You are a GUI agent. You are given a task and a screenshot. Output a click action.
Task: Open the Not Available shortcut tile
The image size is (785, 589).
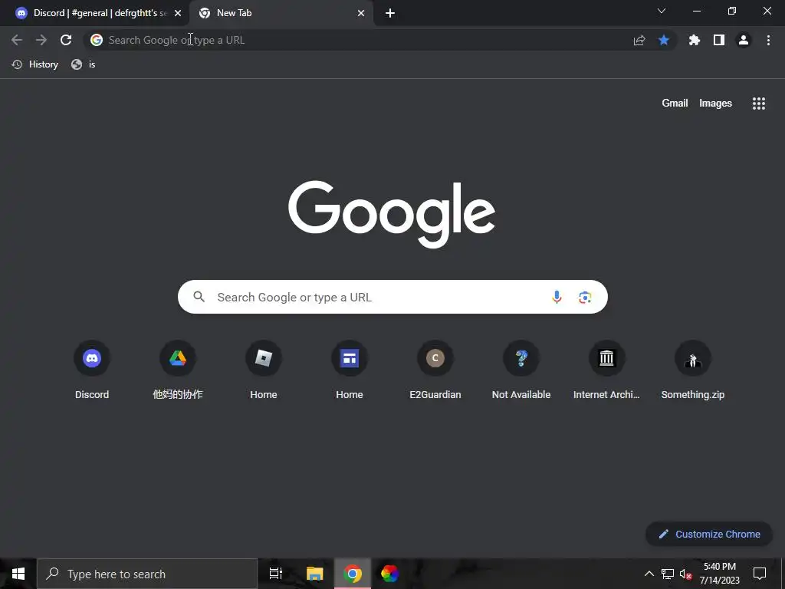tap(521, 370)
